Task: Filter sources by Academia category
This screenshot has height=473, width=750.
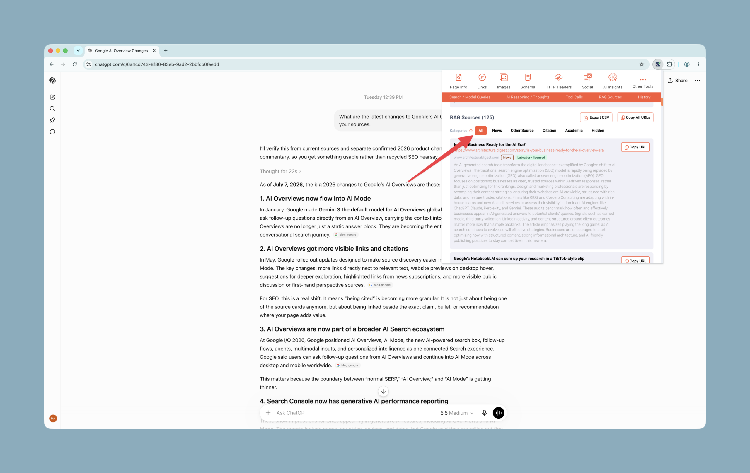Action: pyautogui.click(x=574, y=130)
